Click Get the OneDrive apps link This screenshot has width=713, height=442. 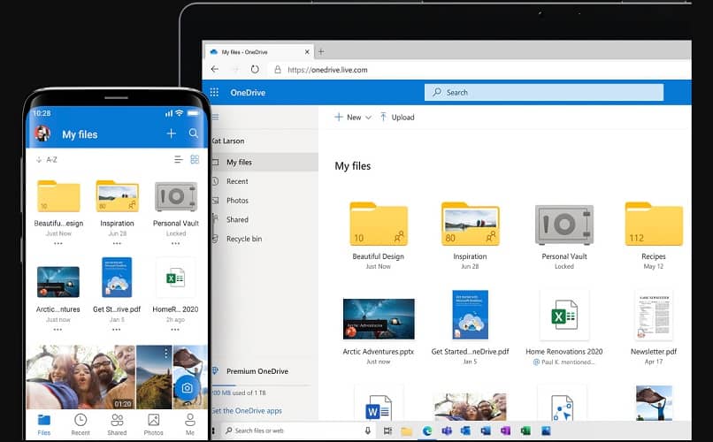247,411
